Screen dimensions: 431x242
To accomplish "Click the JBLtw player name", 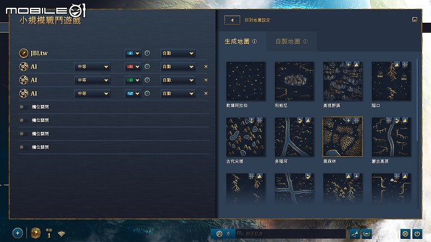I will [x=39, y=53].
